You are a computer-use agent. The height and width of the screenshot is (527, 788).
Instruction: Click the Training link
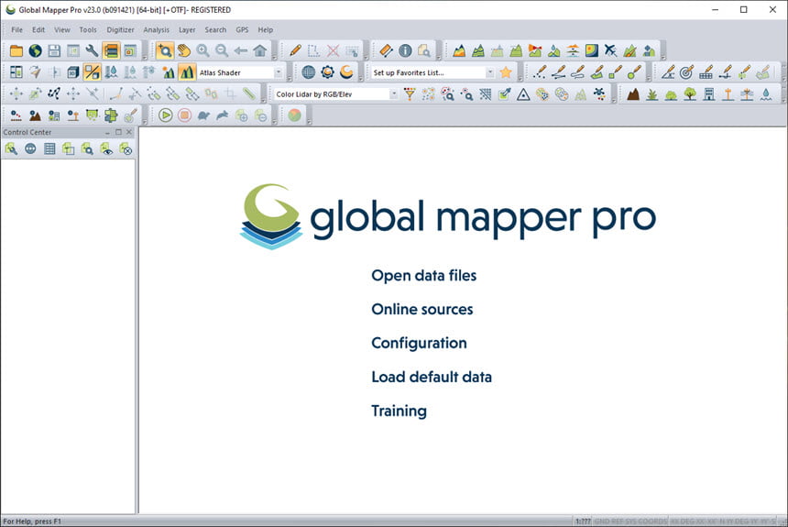pyautogui.click(x=399, y=411)
